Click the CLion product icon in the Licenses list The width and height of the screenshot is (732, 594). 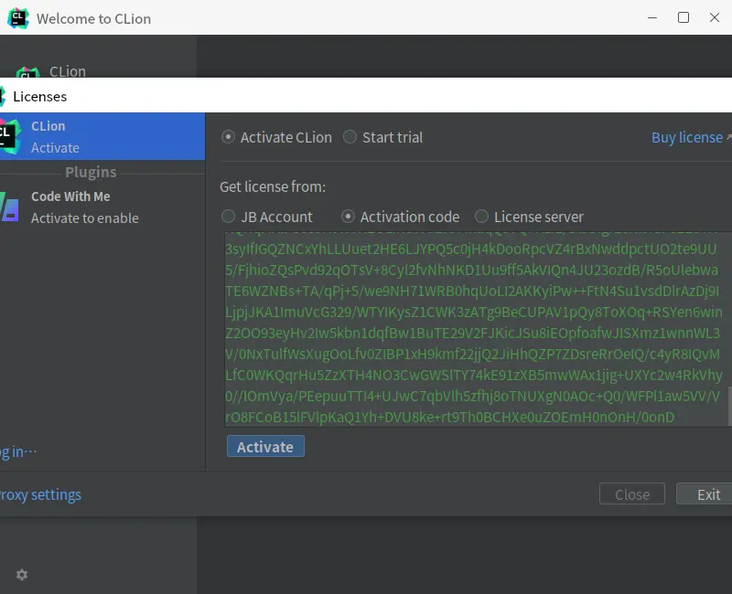pyautogui.click(x=10, y=136)
